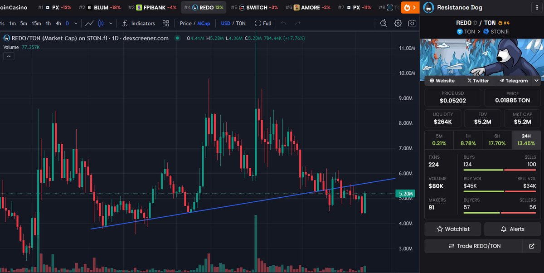Switch chart currency to TON
The width and height of the screenshot is (544, 273).
click(x=240, y=23)
